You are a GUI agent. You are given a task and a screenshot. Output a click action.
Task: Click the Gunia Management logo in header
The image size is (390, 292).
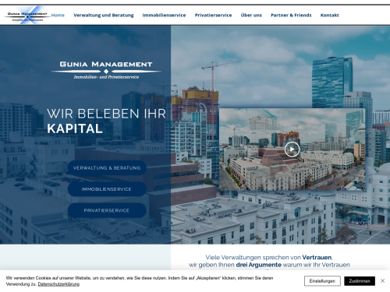point(27,16)
